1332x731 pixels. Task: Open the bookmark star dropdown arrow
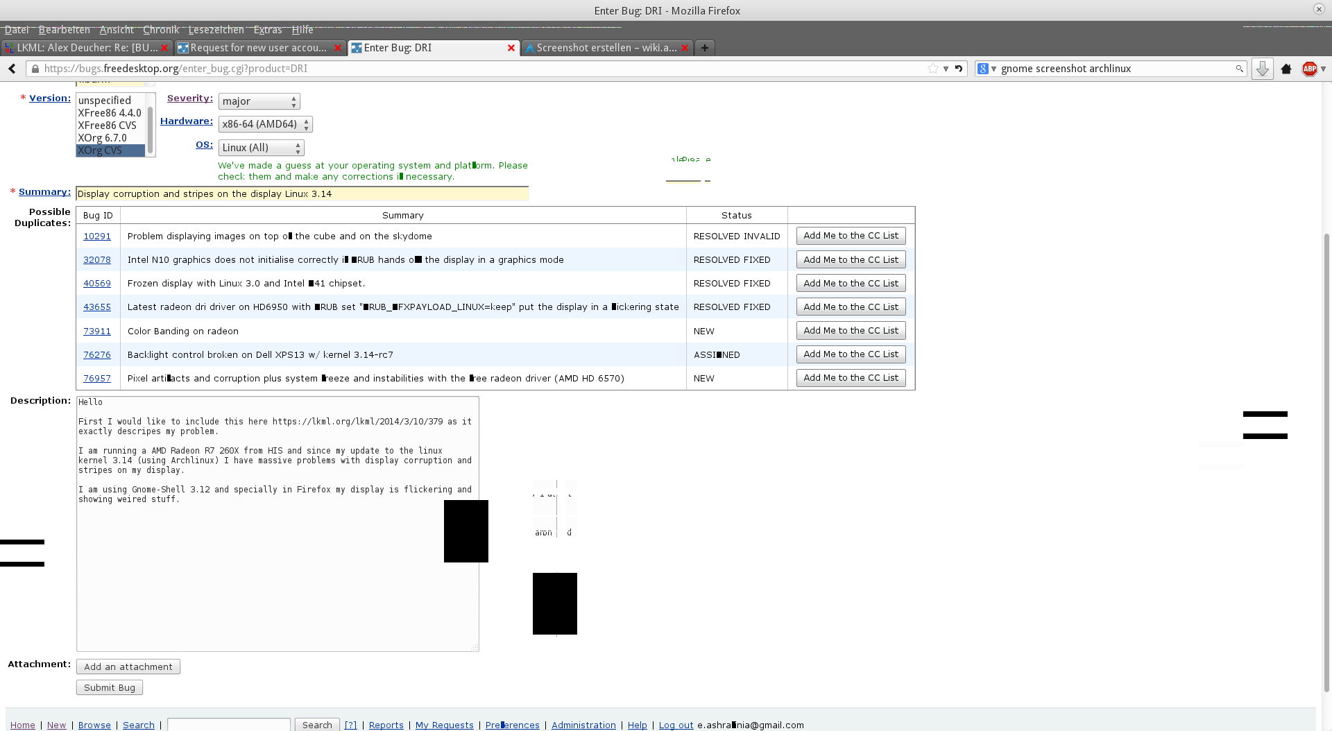coord(946,69)
